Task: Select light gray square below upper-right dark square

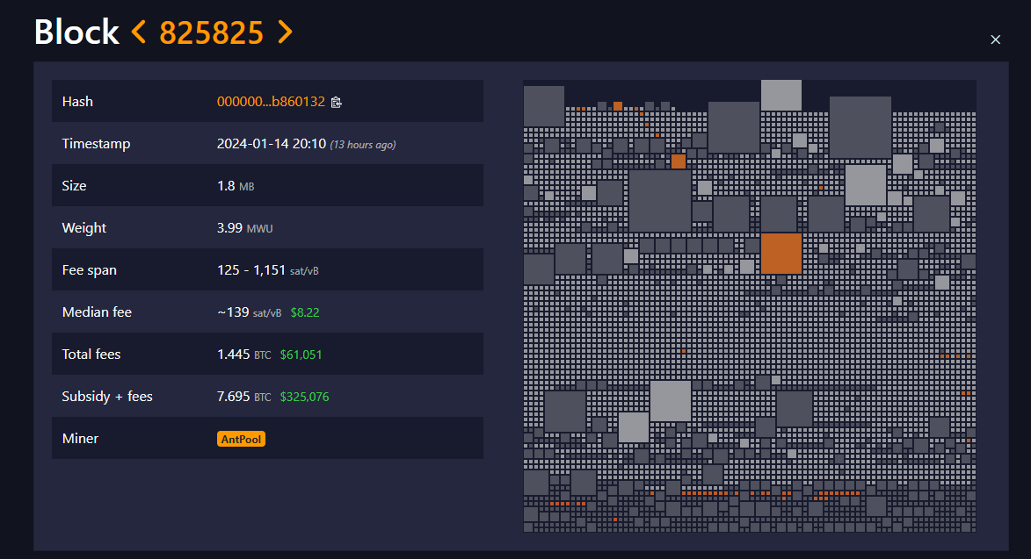Action: pyautogui.click(x=865, y=185)
